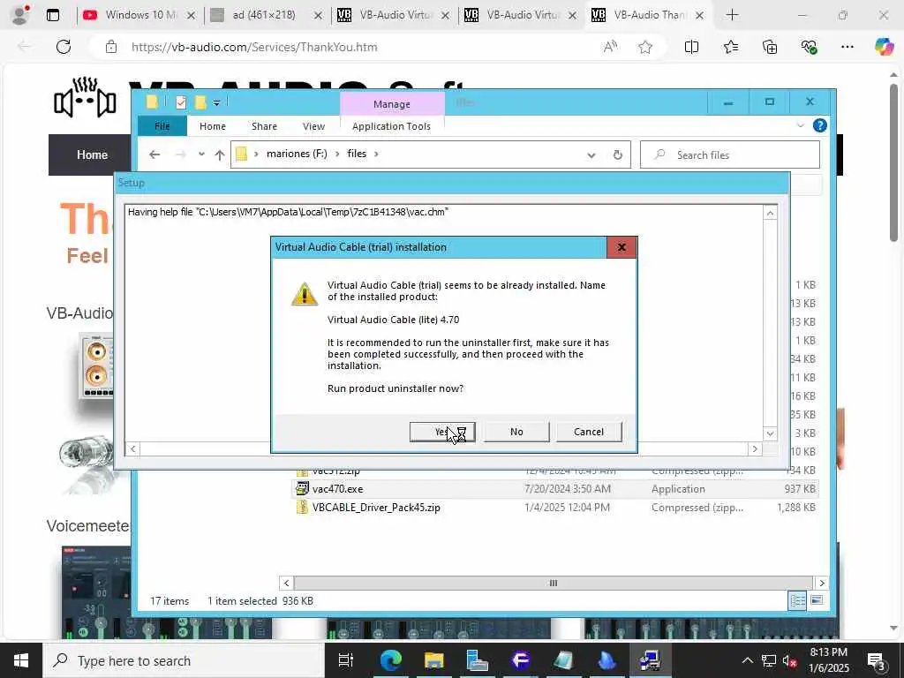Click the marlones (F:) breadcrumb
This screenshot has height=678, width=904.
pyautogui.click(x=297, y=154)
